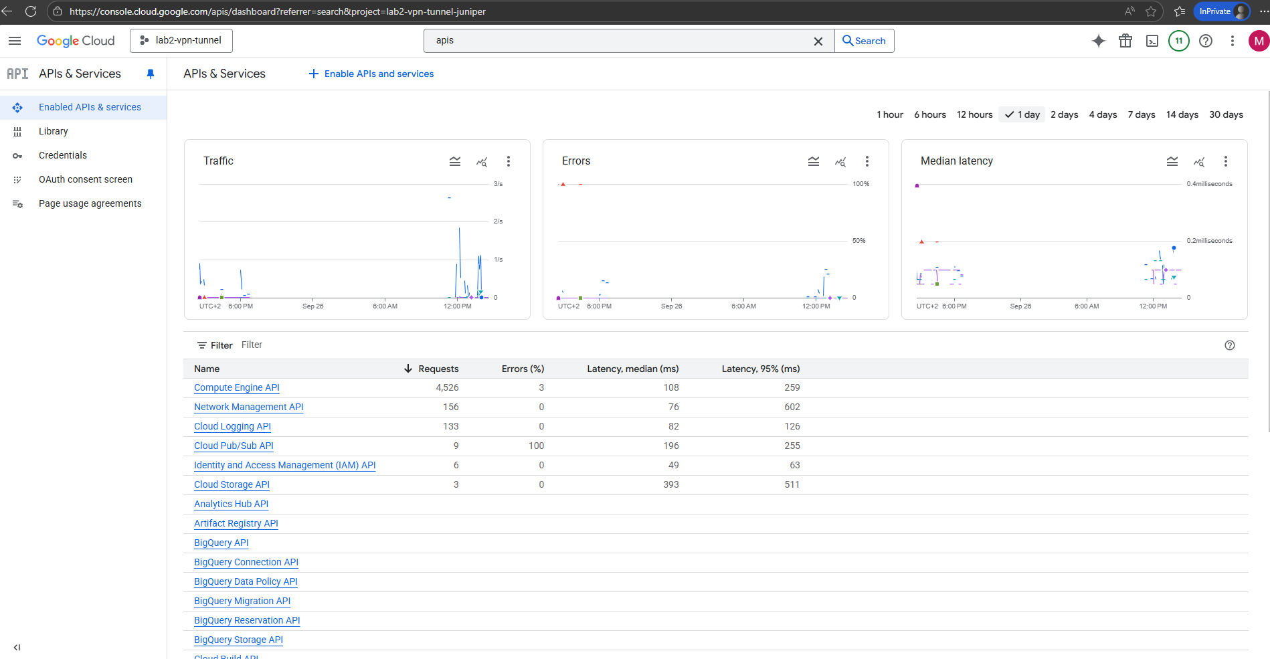
Task: Collapse the left navigation panel
Action: (17, 647)
